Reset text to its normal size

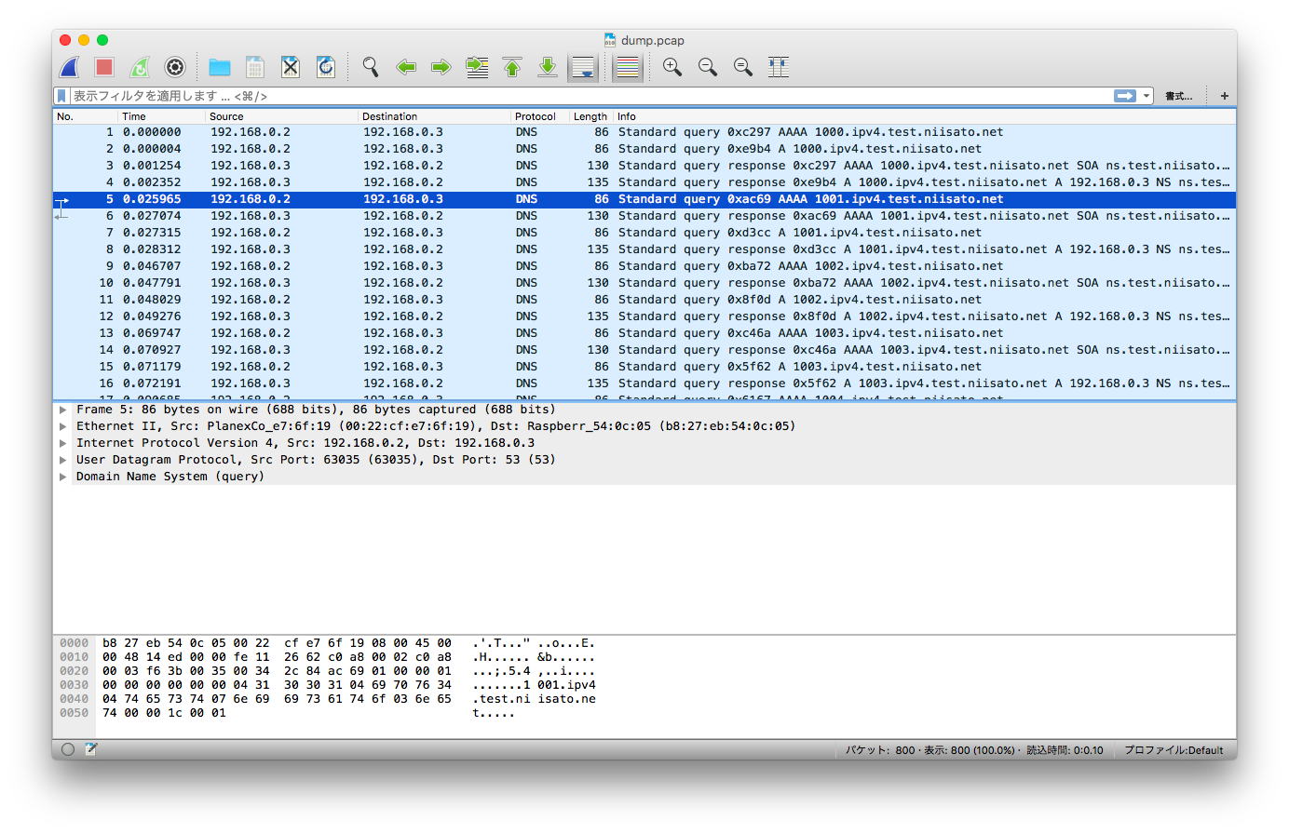click(743, 67)
